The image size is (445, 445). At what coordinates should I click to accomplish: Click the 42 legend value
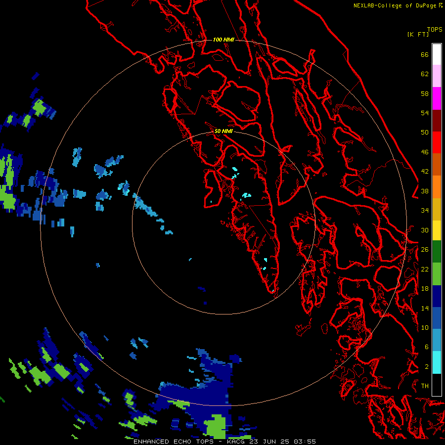(425, 172)
